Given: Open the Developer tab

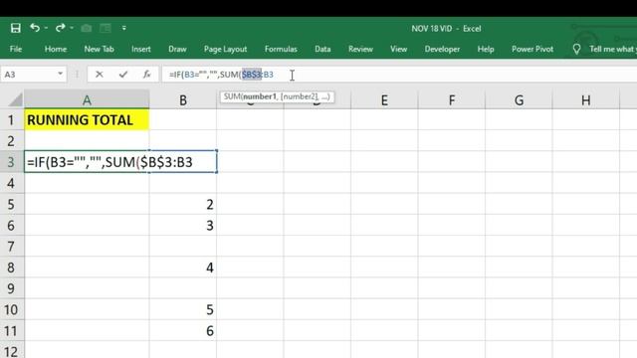Looking at the screenshot, I should pyautogui.click(x=442, y=49).
